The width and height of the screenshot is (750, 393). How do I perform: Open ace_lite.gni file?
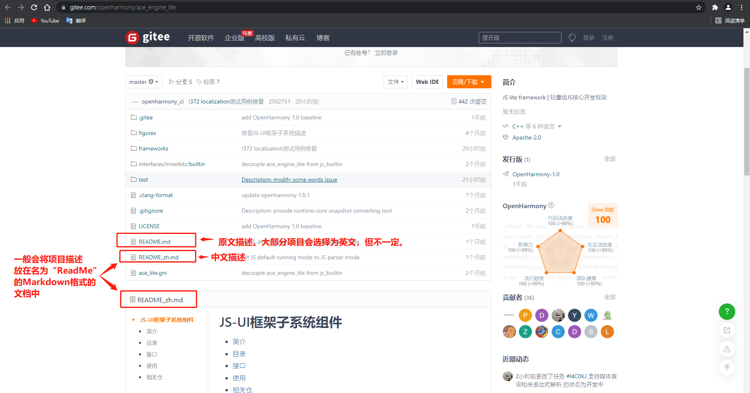point(152,273)
